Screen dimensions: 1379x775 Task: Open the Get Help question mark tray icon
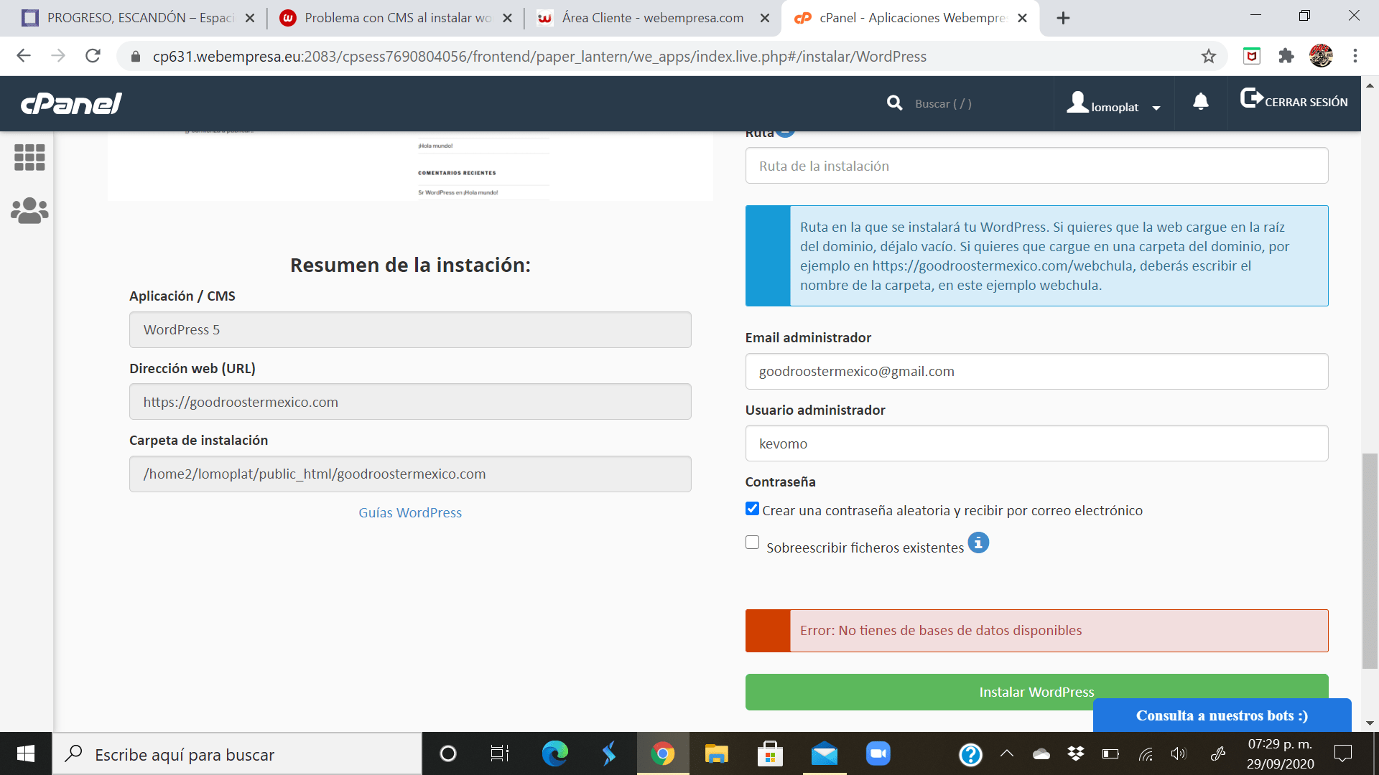tap(970, 754)
